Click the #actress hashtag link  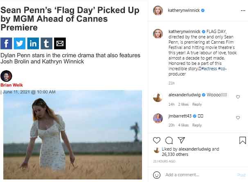point(210,69)
